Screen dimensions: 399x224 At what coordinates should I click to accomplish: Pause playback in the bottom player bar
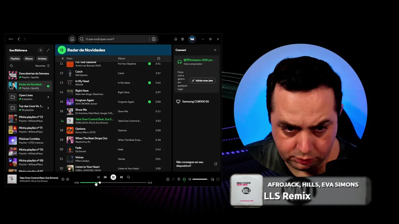point(113,177)
